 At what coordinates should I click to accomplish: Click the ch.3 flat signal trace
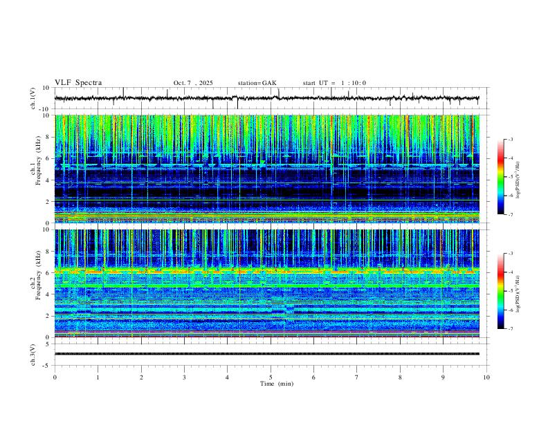pyautogui.click(x=266, y=354)
